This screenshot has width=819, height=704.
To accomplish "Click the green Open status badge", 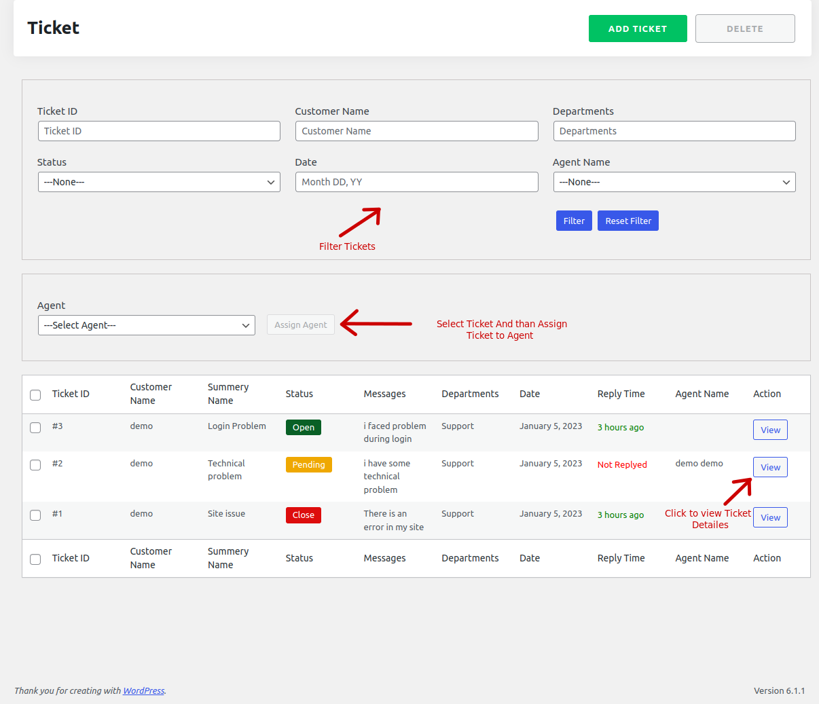I will coord(303,428).
